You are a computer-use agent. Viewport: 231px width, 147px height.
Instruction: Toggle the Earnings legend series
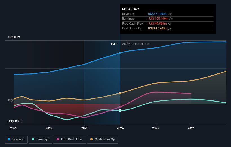tap(40, 139)
